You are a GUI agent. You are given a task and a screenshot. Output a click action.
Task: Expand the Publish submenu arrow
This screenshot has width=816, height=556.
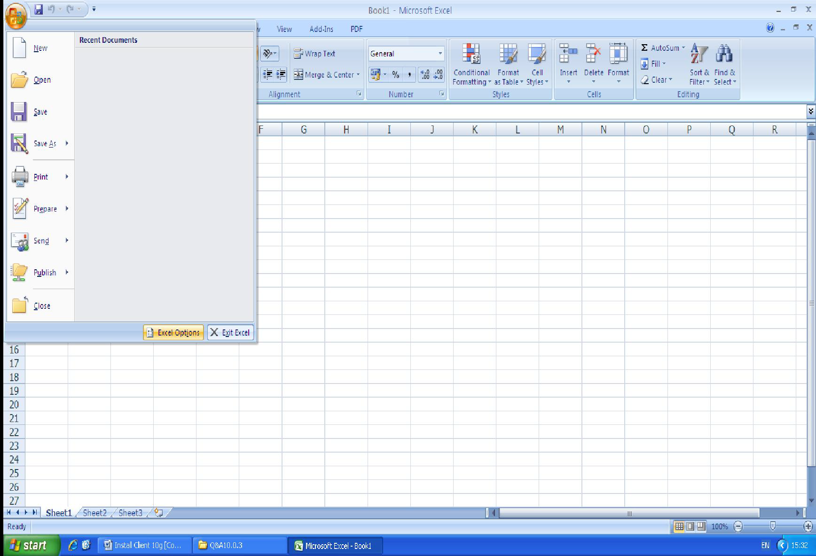(x=67, y=273)
